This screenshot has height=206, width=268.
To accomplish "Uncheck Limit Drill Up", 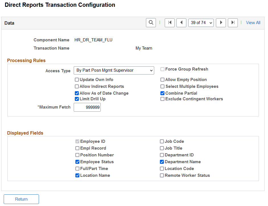I will pos(77,99).
